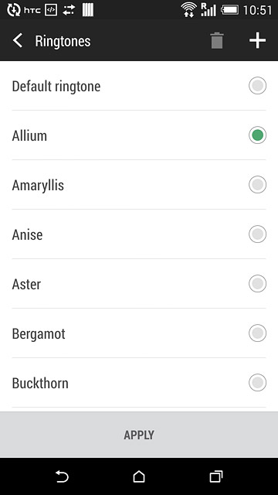
Task: Choose the Aster radio button
Action: pos(257,284)
